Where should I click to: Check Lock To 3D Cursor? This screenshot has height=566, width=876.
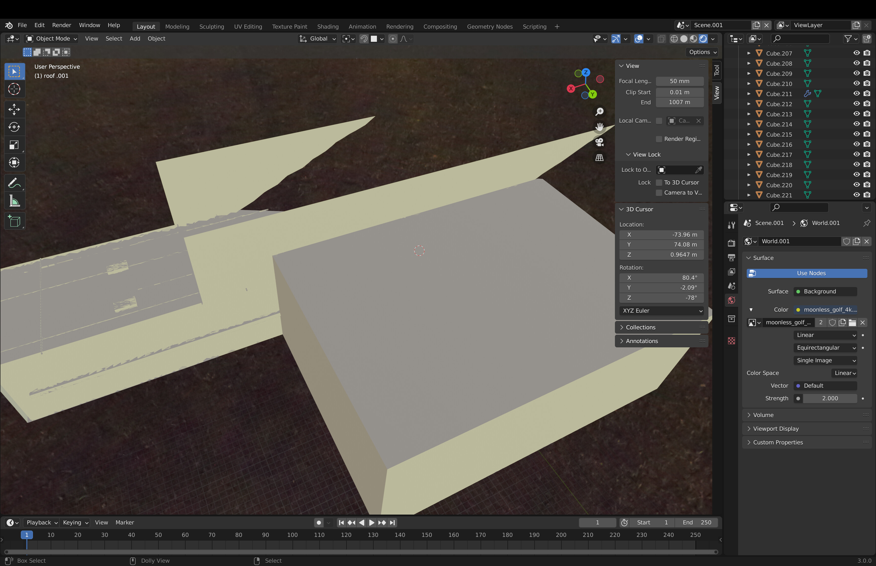(659, 183)
